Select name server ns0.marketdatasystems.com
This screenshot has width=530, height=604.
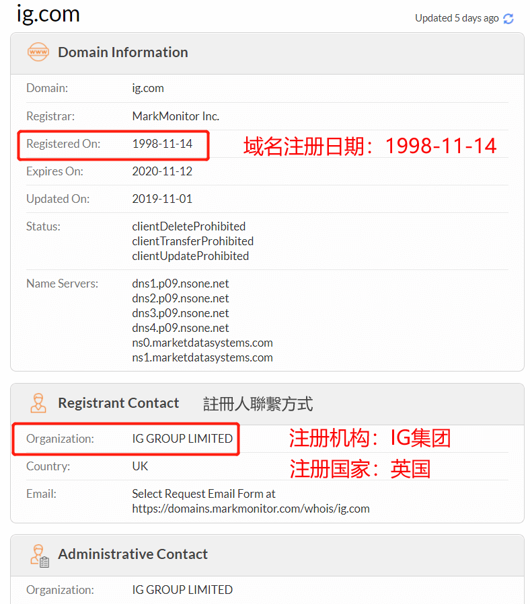pyautogui.click(x=202, y=343)
